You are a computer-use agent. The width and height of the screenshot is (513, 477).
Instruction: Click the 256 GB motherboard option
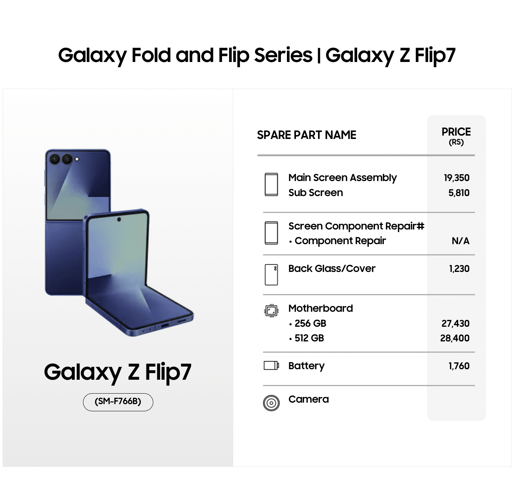pos(310,323)
